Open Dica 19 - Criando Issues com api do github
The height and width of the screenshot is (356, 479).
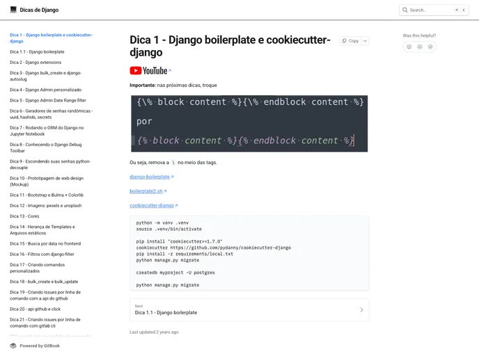[x=45, y=296]
